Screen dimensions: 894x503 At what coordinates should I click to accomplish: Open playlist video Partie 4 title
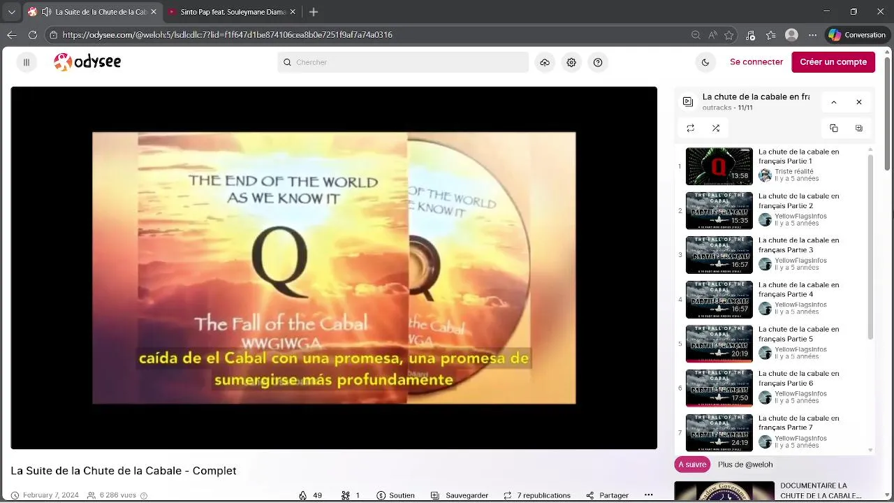pyautogui.click(x=799, y=290)
